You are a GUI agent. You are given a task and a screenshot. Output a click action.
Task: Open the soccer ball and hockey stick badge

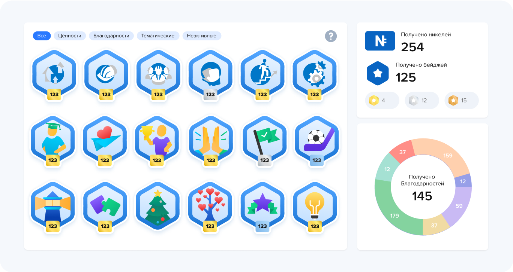click(x=317, y=139)
